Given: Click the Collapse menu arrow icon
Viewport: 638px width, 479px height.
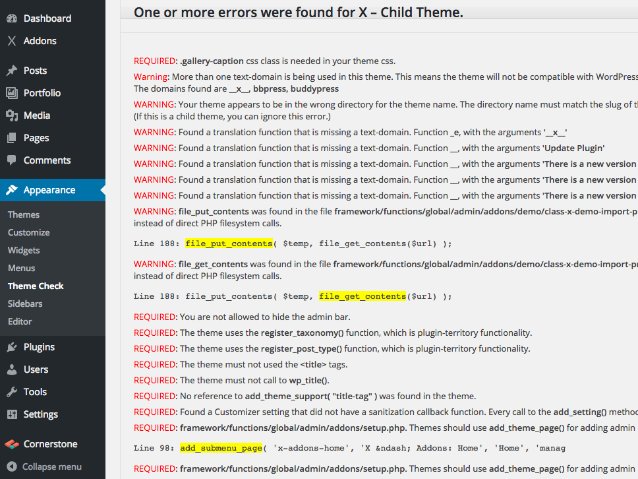Looking at the screenshot, I should tap(12, 466).
